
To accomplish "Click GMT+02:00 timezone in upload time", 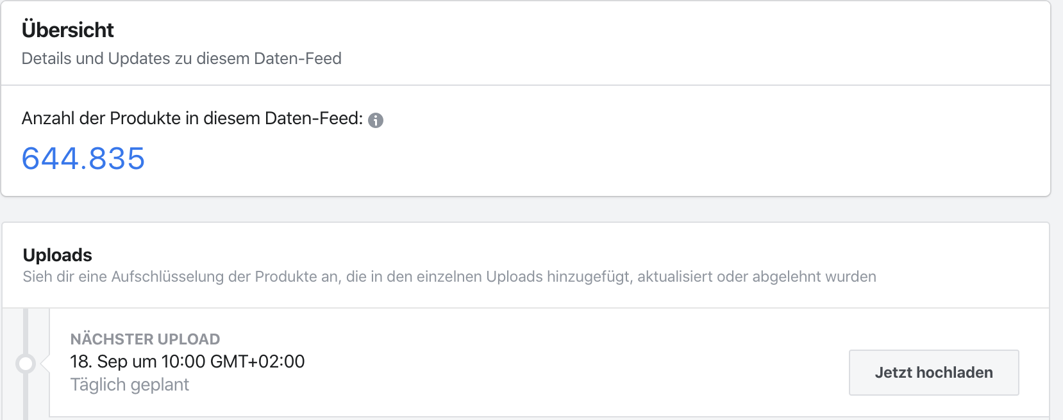I will click(x=257, y=362).
